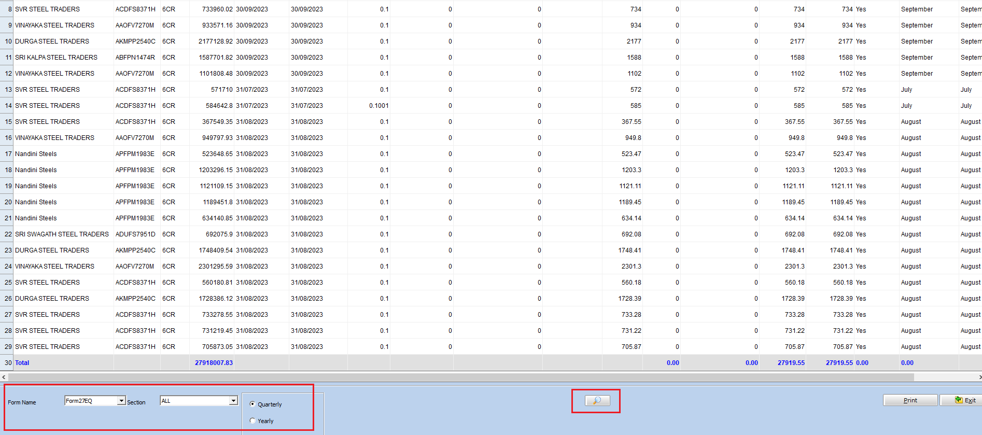The image size is (982, 435).
Task: Select the amount 367549.35 cell
Action: 212,121
